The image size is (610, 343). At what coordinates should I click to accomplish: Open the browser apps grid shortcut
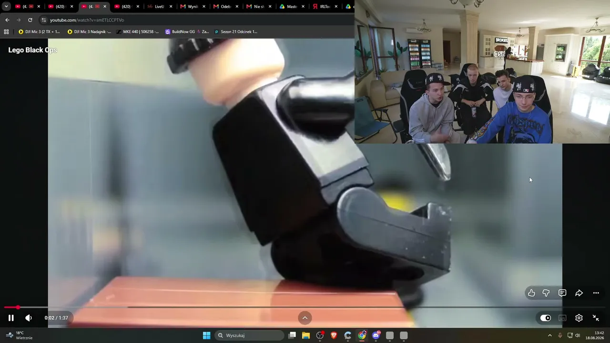pyautogui.click(x=6, y=32)
